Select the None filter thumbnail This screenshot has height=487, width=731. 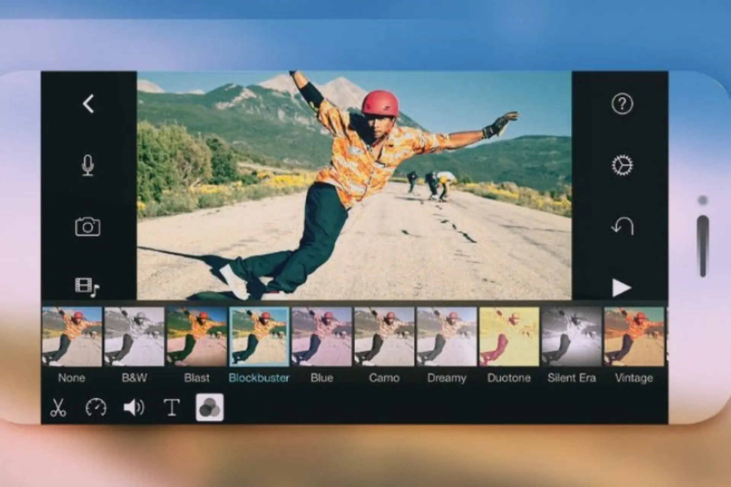72,337
